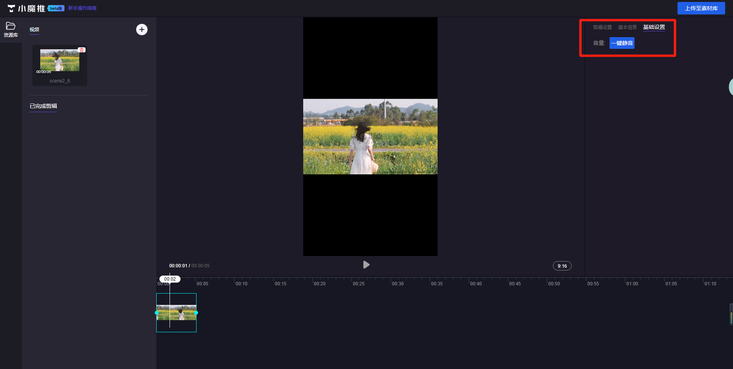Mute audio with 一键静音 button

click(621, 43)
